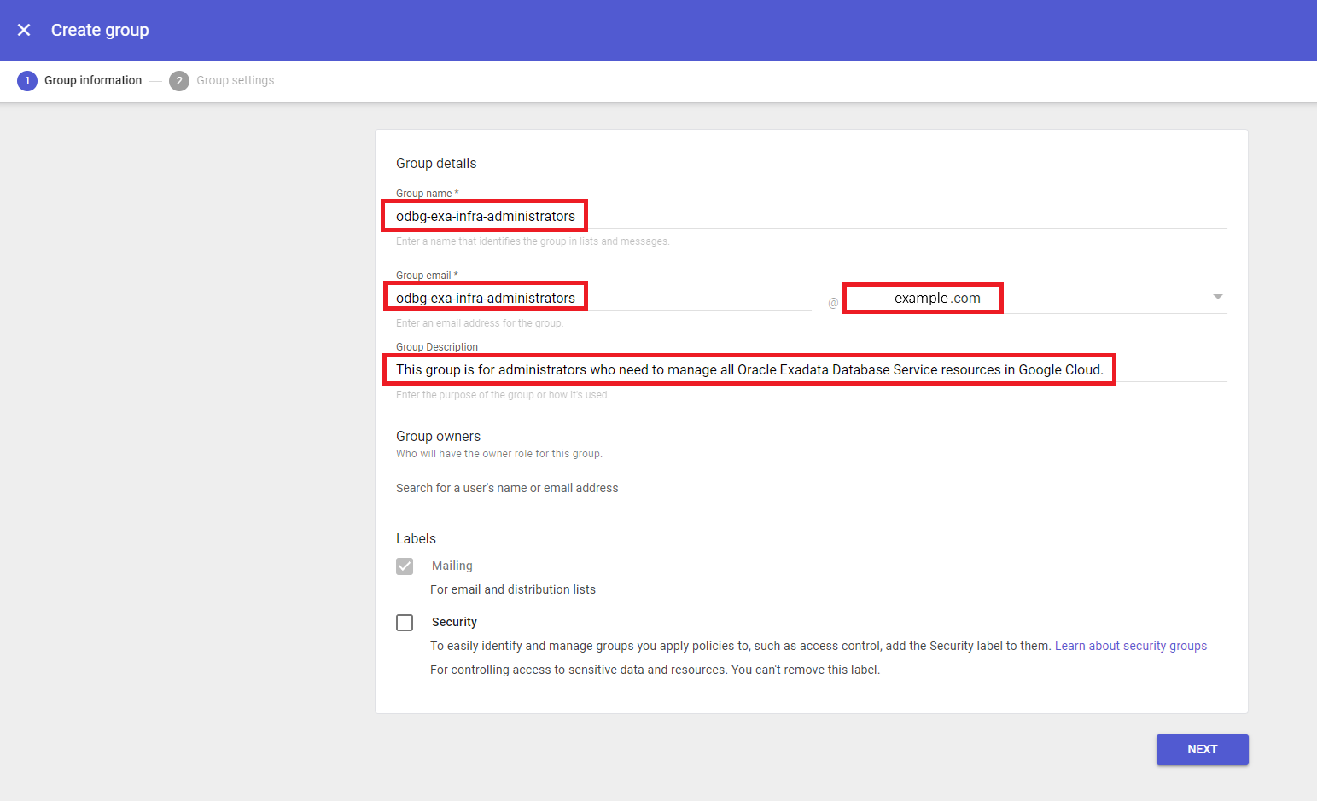1317x801 pixels.
Task: Select the "Group information" step
Action: 93,80
